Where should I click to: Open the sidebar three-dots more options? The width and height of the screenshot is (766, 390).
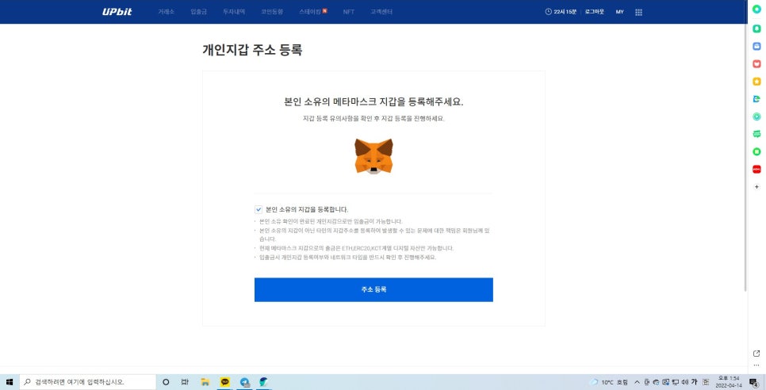pyautogui.click(x=756, y=365)
